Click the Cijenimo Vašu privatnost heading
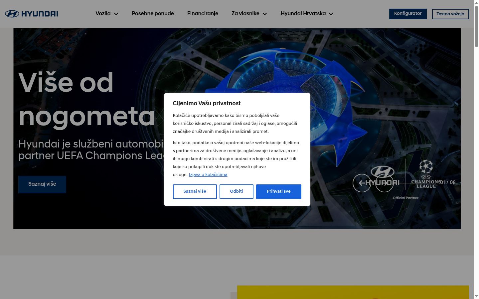 [207, 103]
